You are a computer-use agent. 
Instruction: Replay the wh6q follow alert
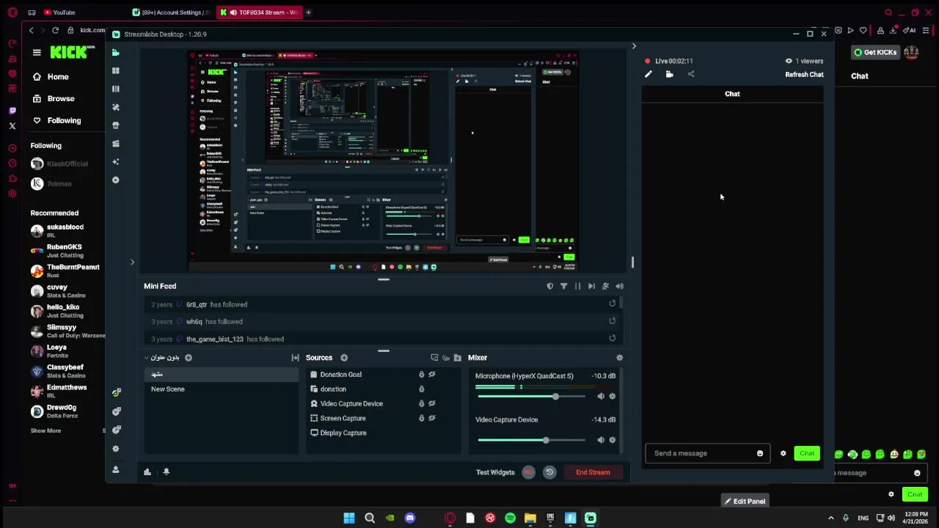pyautogui.click(x=612, y=320)
